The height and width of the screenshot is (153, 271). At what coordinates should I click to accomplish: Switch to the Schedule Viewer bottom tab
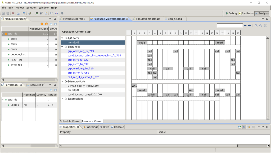click(70, 121)
